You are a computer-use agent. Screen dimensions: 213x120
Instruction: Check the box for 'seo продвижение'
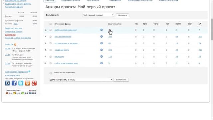pos(51,37)
